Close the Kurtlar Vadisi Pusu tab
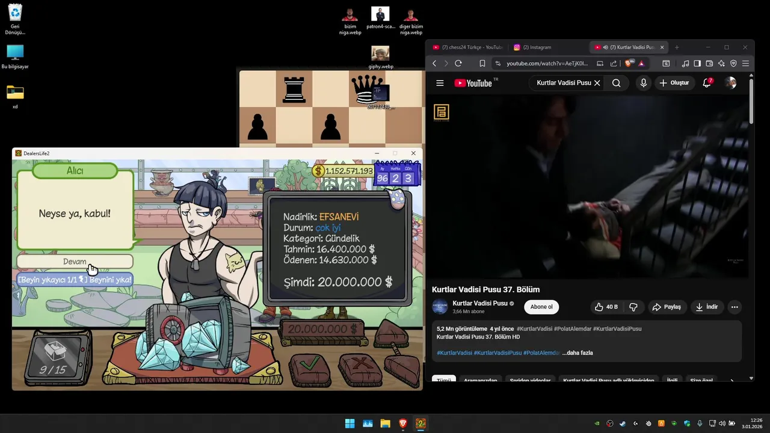The height and width of the screenshot is (433, 770). [x=662, y=47]
